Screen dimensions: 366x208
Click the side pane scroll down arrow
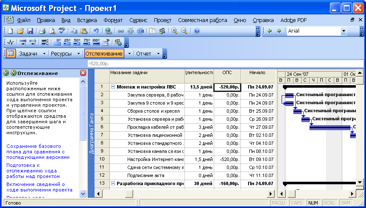[83, 194]
